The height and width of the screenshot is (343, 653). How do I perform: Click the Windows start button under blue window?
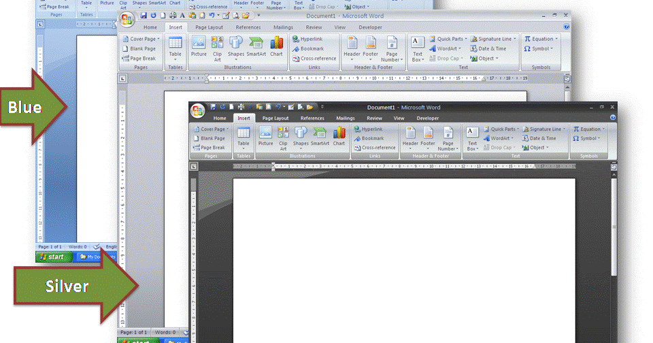coord(54,257)
